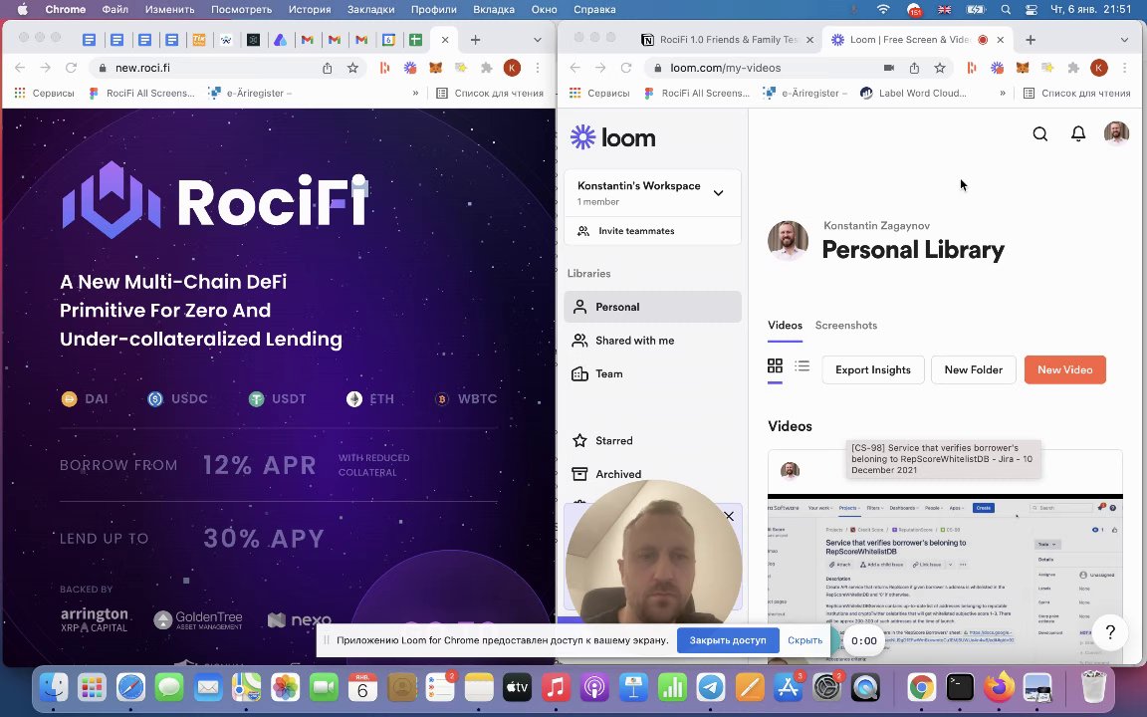Viewport: 1147px width, 717px height.
Task: Launch Terminal from the Dock
Action: pyautogui.click(x=960, y=687)
